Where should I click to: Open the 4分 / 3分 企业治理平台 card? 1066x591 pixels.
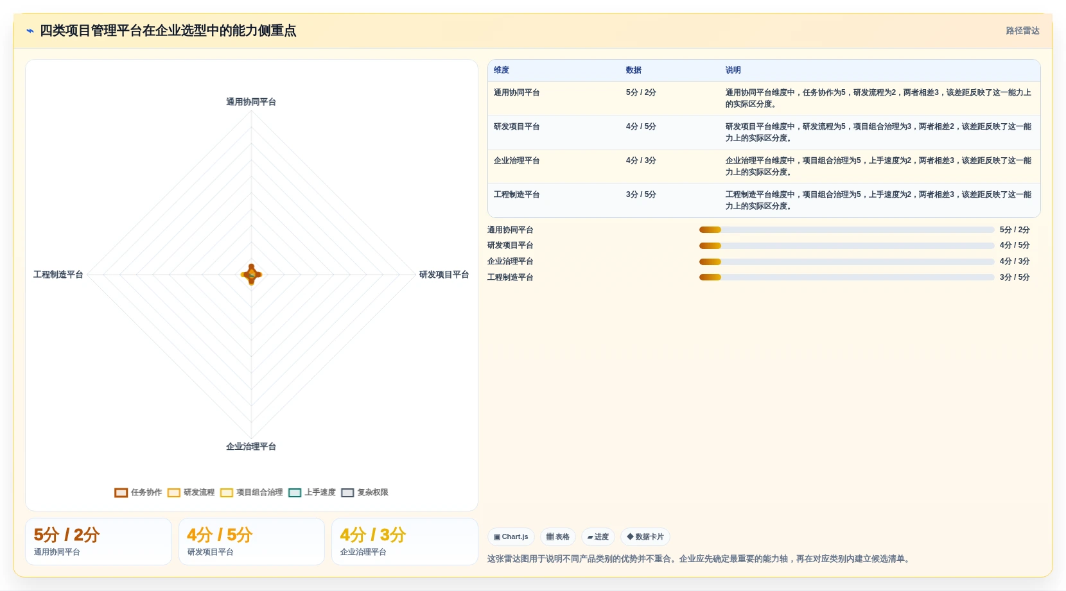pyautogui.click(x=405, y=542)
